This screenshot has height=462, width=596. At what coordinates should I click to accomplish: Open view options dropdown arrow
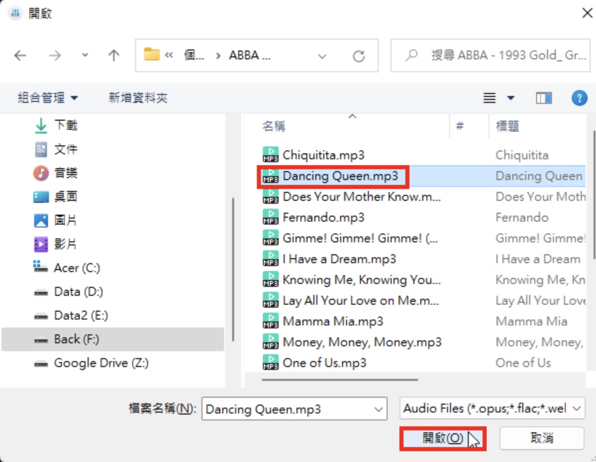point(510,98)
